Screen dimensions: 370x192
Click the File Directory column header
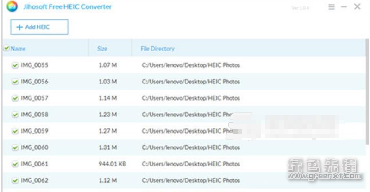157,49
